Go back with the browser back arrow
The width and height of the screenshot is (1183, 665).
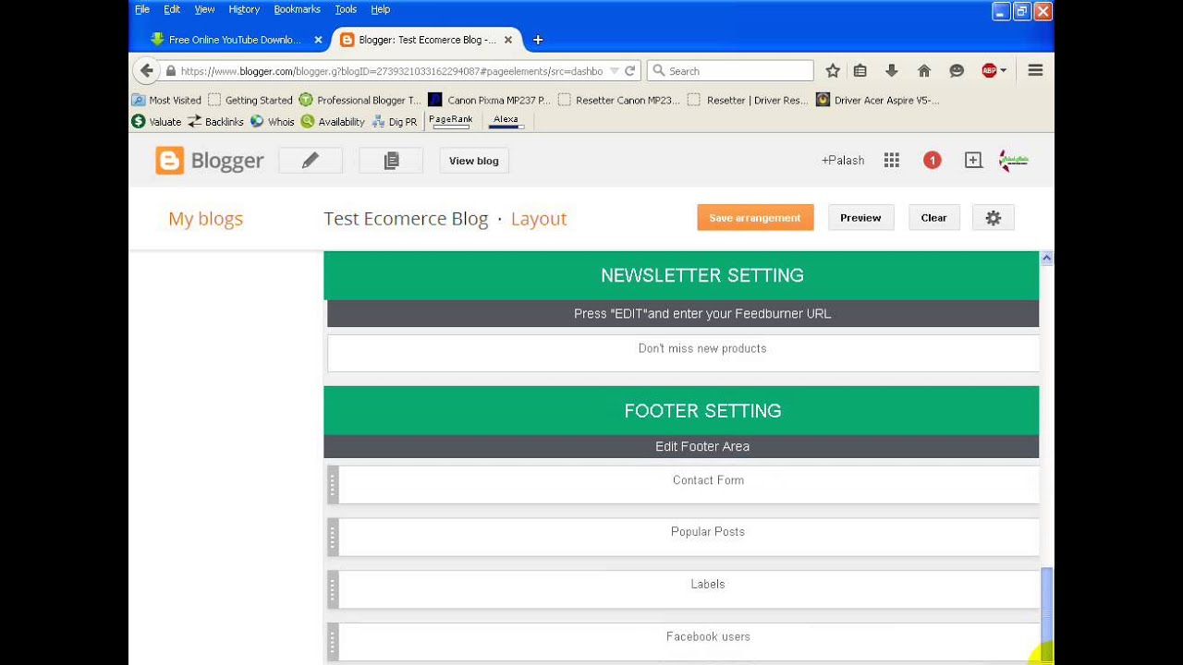[x=146, y=71]
